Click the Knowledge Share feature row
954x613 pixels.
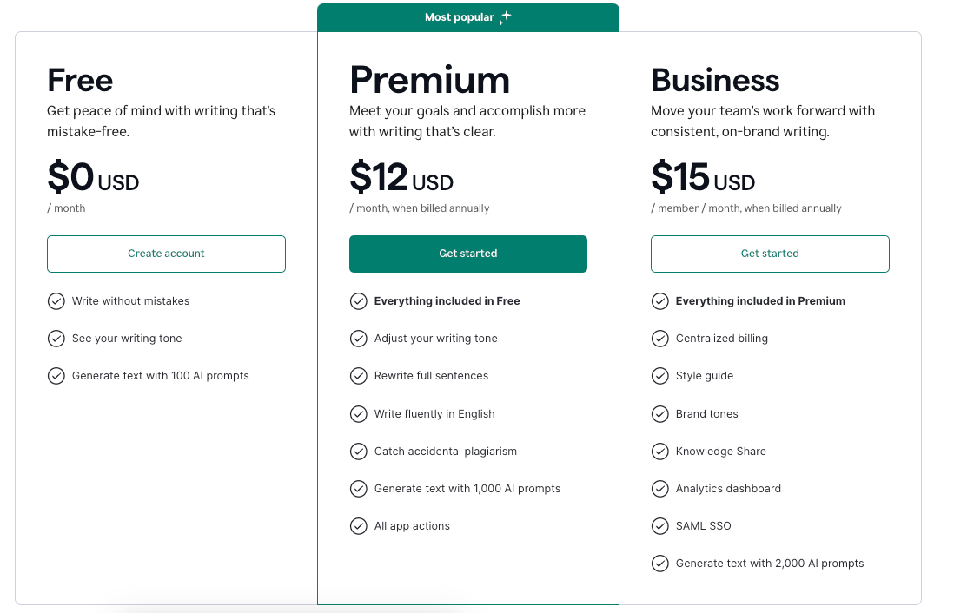click(721, 451)
